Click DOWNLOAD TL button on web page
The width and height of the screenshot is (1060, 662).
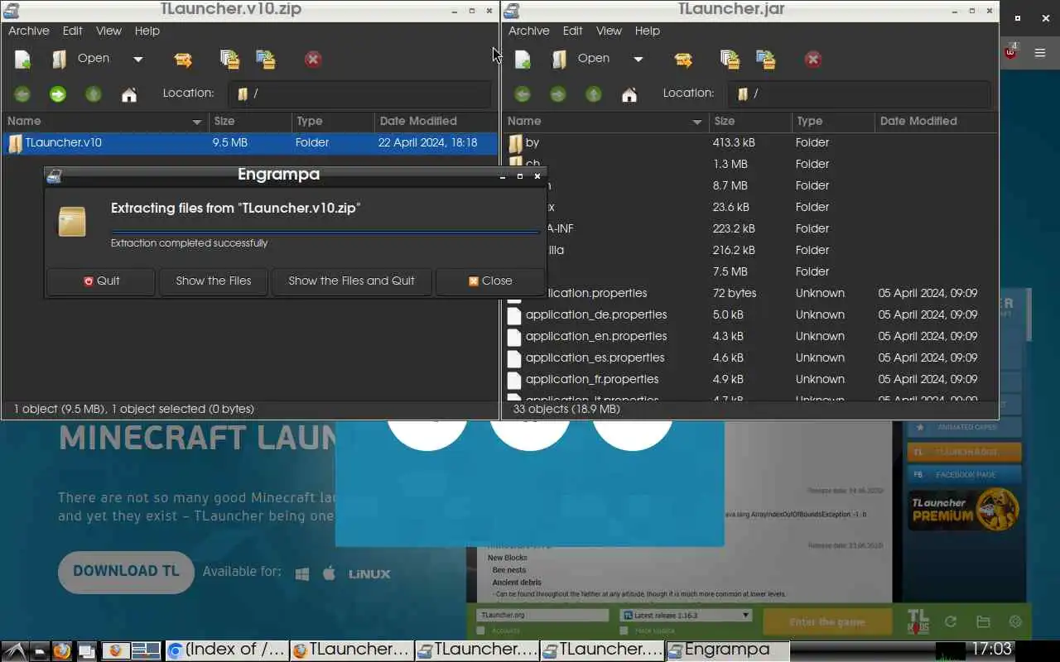click(x=126, y=571)
